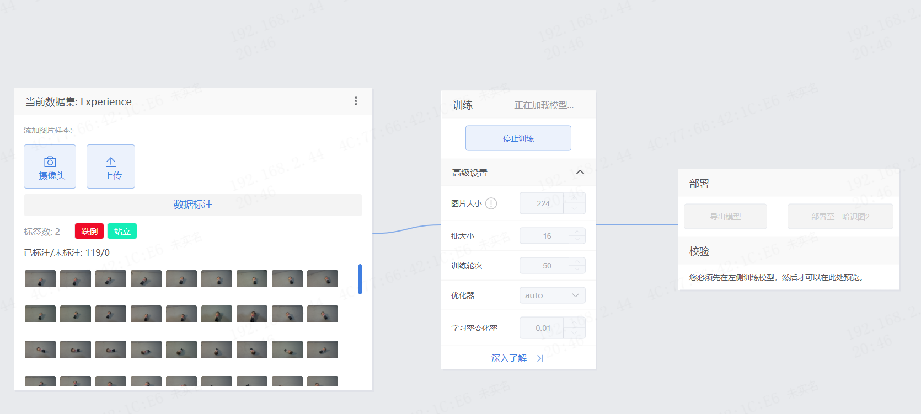This screenshot has width=921, height=414.
Task: Click the 已标注/未标注: 119/0 count text
Action: point(67,252)
